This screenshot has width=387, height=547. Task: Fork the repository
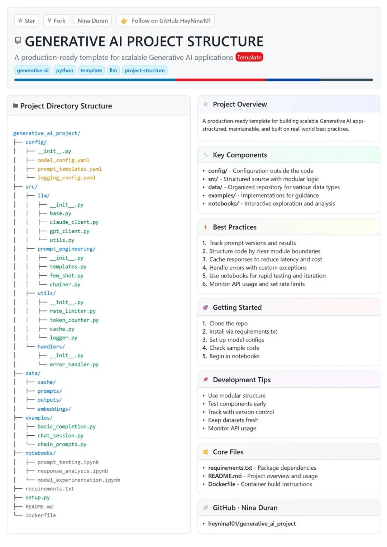57,21
